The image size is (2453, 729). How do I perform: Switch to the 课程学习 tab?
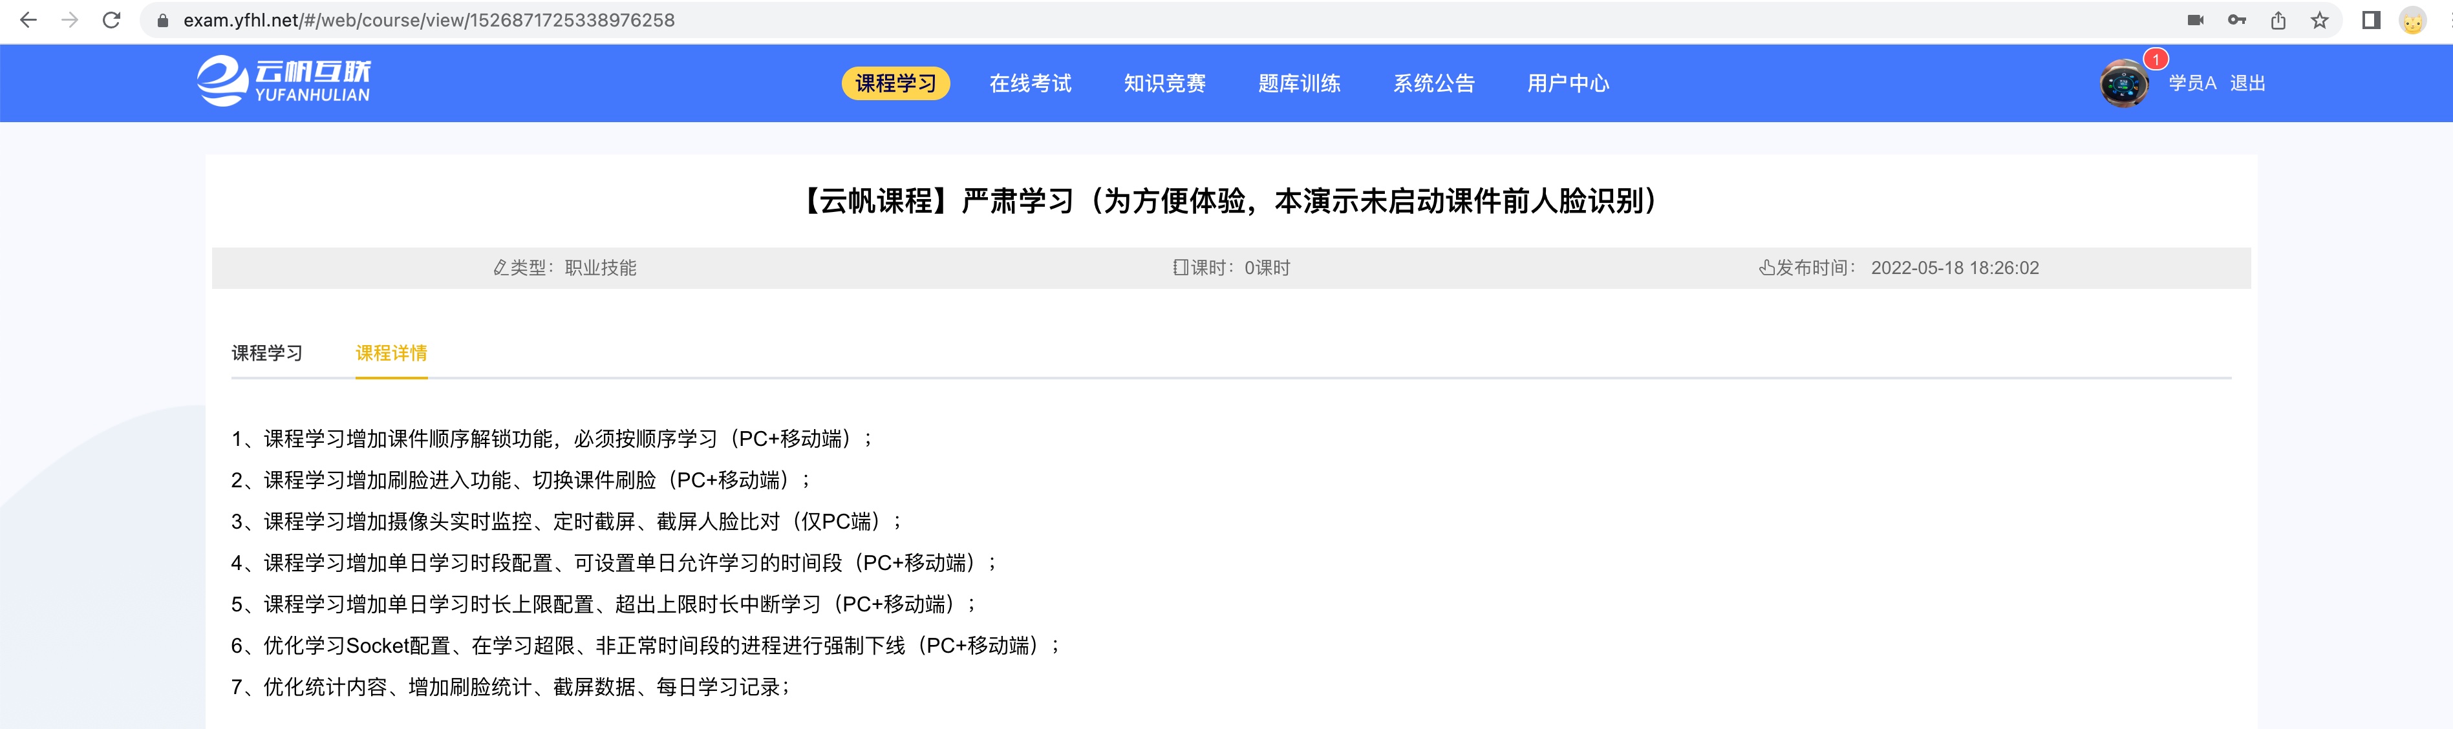[266, 353]
